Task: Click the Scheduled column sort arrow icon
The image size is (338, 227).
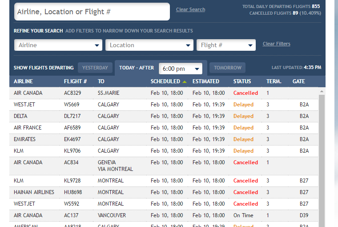Action: point(185,82)
